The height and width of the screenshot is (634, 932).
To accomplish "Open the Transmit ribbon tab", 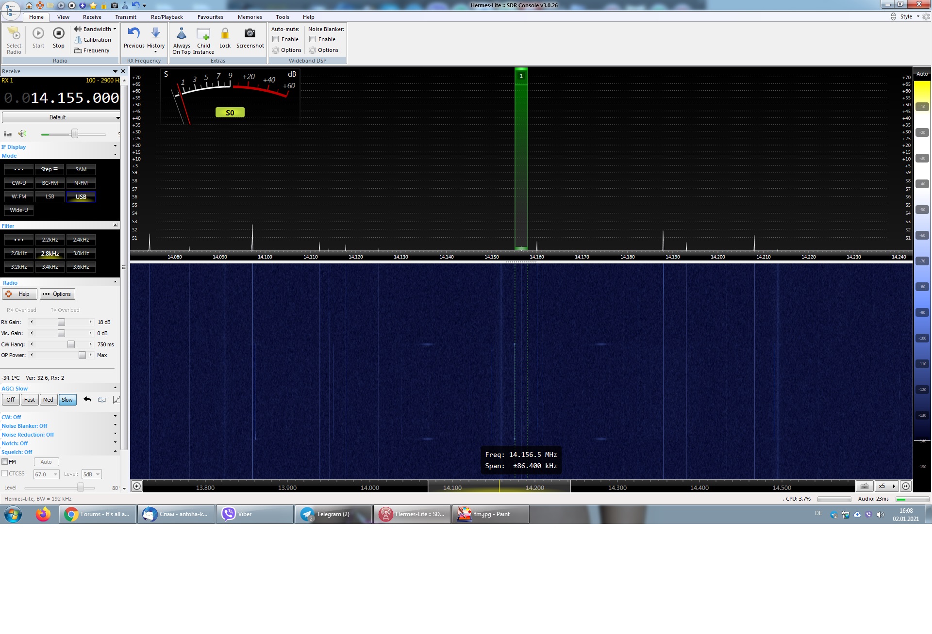I will 125,17.
